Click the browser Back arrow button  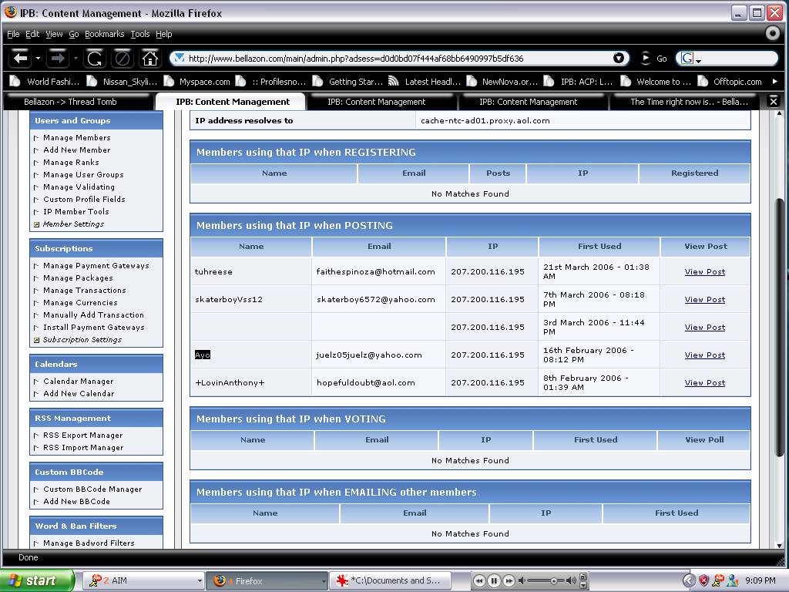pyautogui.click(x=22, y=58)
